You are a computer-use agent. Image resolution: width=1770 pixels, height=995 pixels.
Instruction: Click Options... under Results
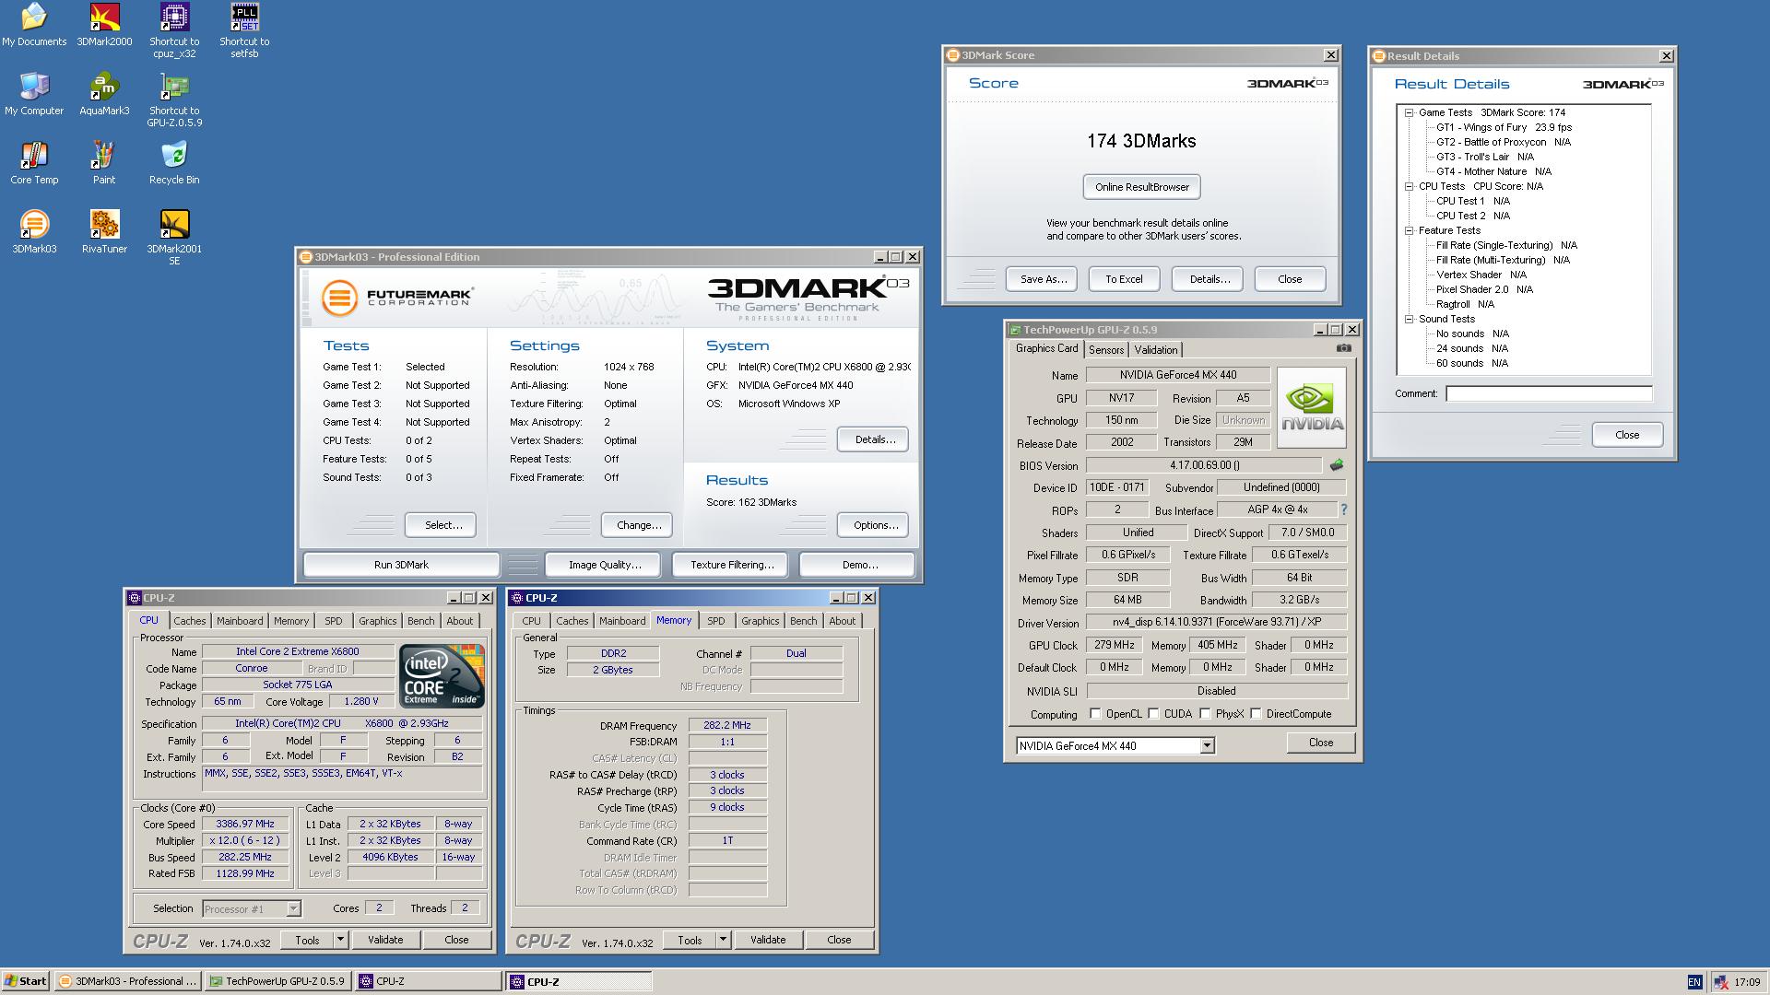coord(875,525)
